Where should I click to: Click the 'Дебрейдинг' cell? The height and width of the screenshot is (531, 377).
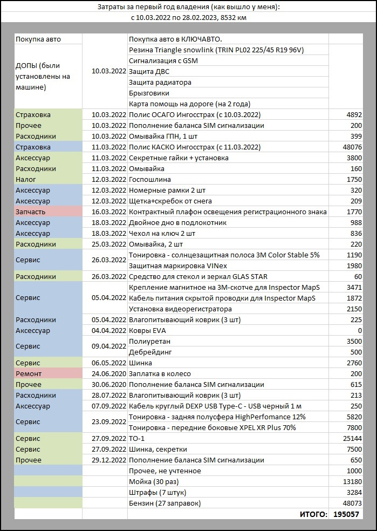pyautogui.click(x=228, y=352)
